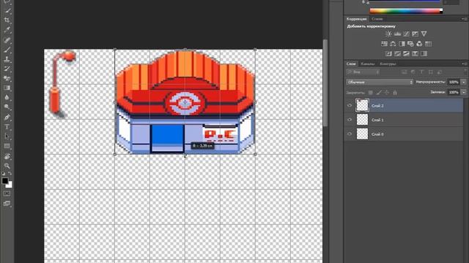The width and height of the screenshot is (469, 263).
Task: Add an Invert adjustment layer
Action: coord(388,53)
